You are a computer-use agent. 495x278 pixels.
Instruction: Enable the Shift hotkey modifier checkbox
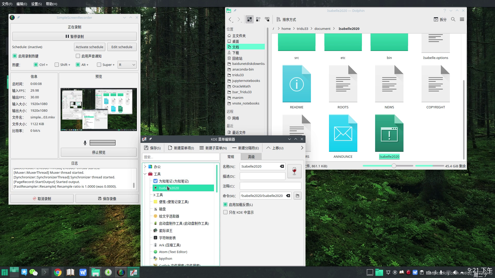tap(57, 65)
